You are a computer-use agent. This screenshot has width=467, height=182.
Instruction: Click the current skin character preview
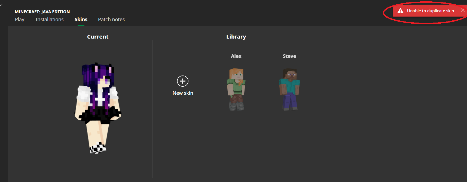click(x=98, y=108)
